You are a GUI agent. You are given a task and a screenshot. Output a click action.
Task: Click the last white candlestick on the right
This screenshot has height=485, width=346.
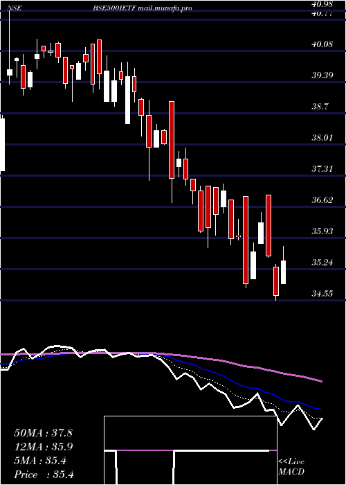(283, 272)
